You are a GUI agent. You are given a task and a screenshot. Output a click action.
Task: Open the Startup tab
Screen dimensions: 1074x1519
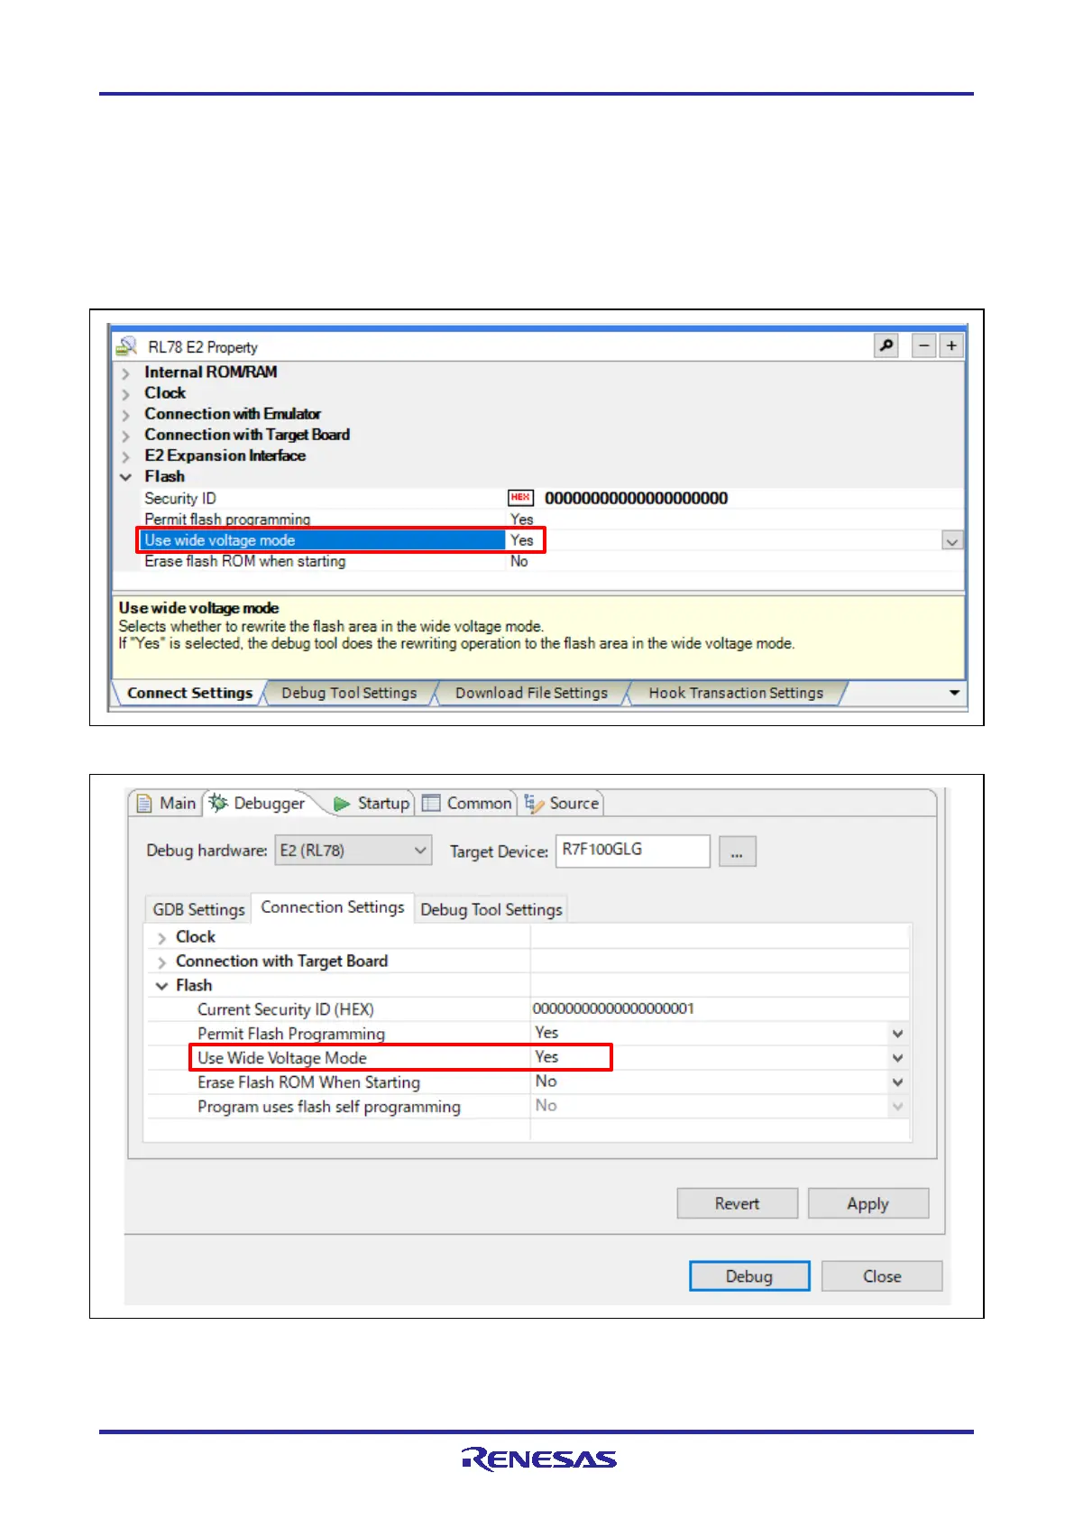coord(372,803)
